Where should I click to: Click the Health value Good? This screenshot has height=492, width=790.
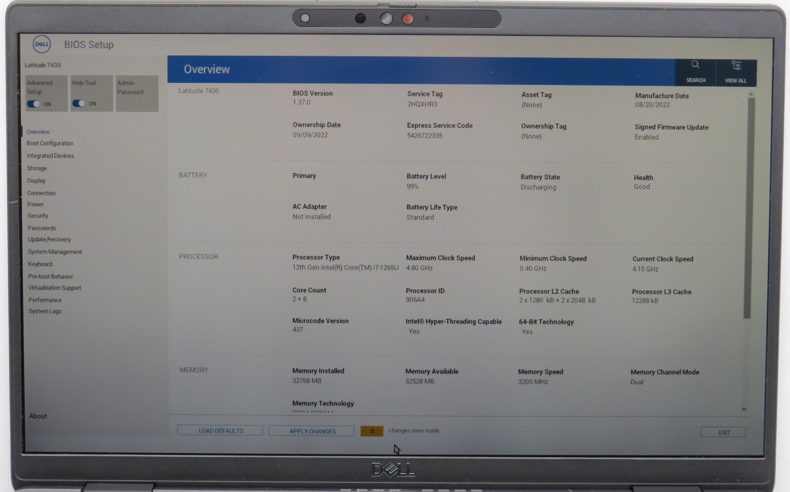tap(642, 187)
